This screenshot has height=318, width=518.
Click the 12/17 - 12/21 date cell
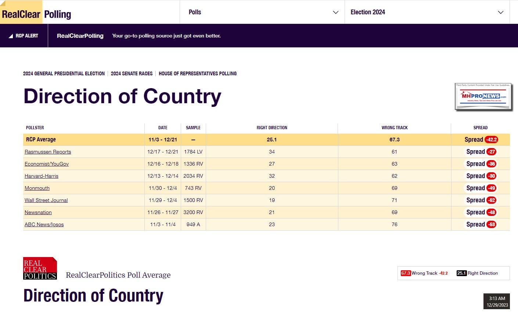(x=163, y=152)
